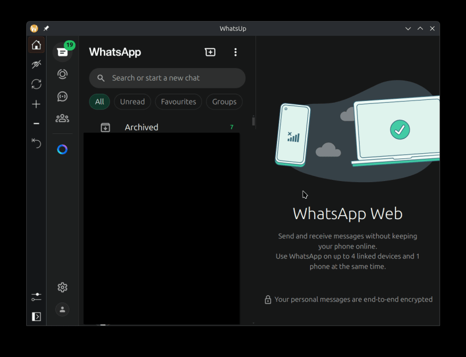Go to the Home icon in left sidebar
This screenshot has width=466, height=357.
point(36,45)
